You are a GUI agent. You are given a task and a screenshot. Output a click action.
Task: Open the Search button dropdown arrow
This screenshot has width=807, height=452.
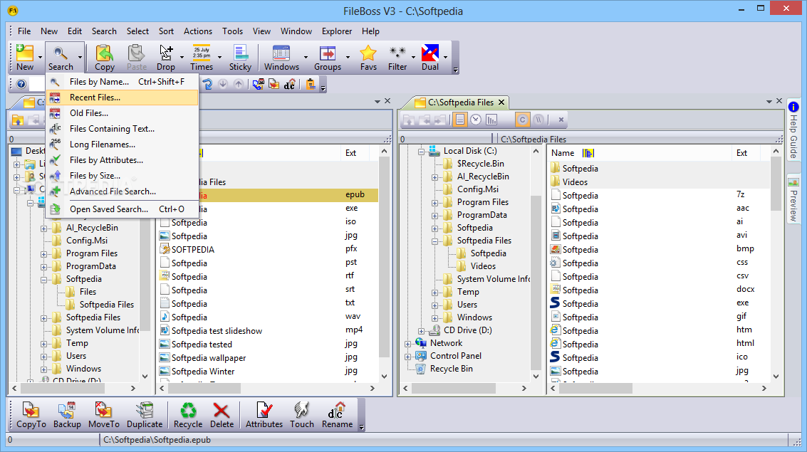(80, 57)
